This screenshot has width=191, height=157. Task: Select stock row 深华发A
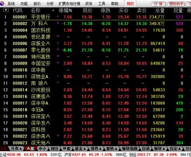click(95, 123)
